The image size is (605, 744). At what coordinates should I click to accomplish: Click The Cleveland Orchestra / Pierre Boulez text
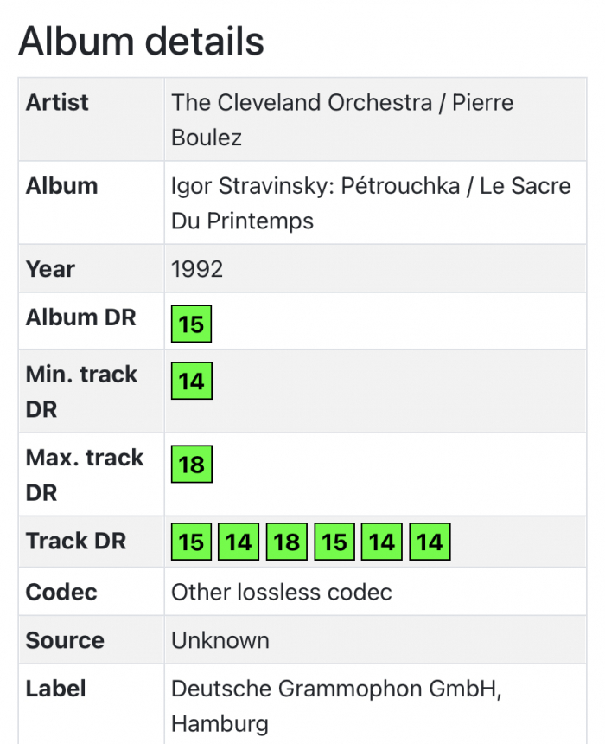pos(342,119)
